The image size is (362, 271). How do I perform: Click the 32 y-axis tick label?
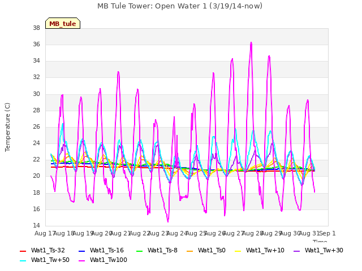click(36, 77)
